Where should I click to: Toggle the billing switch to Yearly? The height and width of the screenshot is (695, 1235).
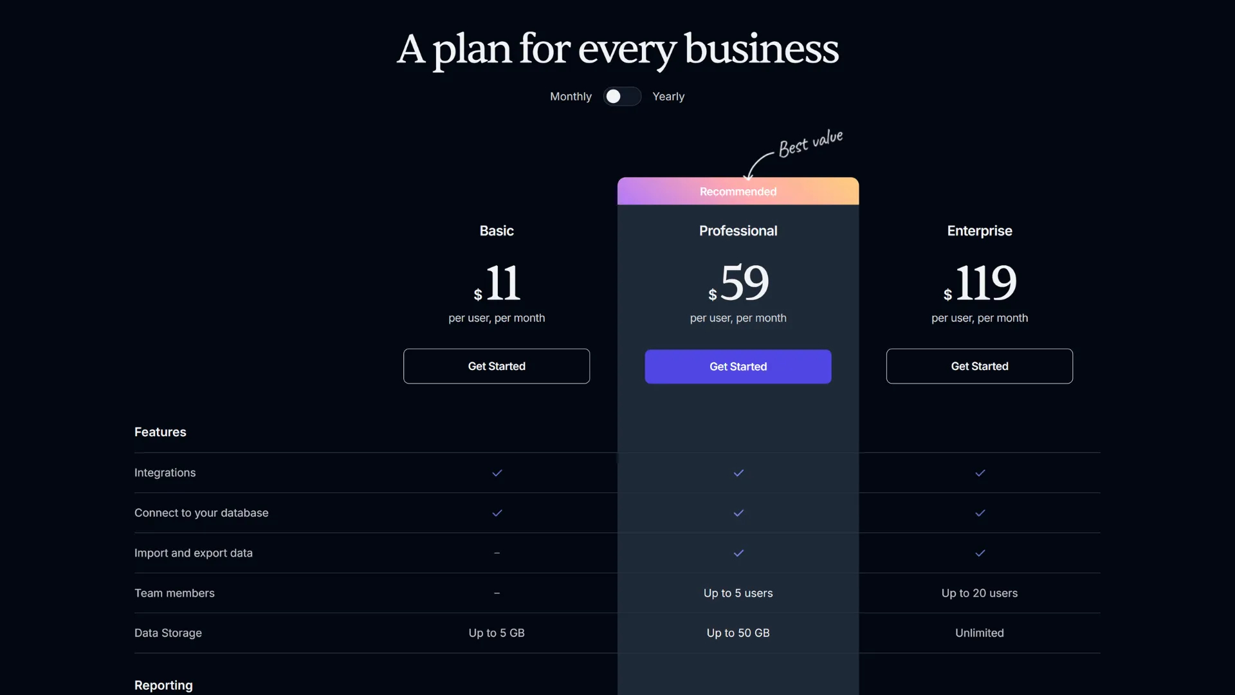pyautogui.click(x=621, y=96)
